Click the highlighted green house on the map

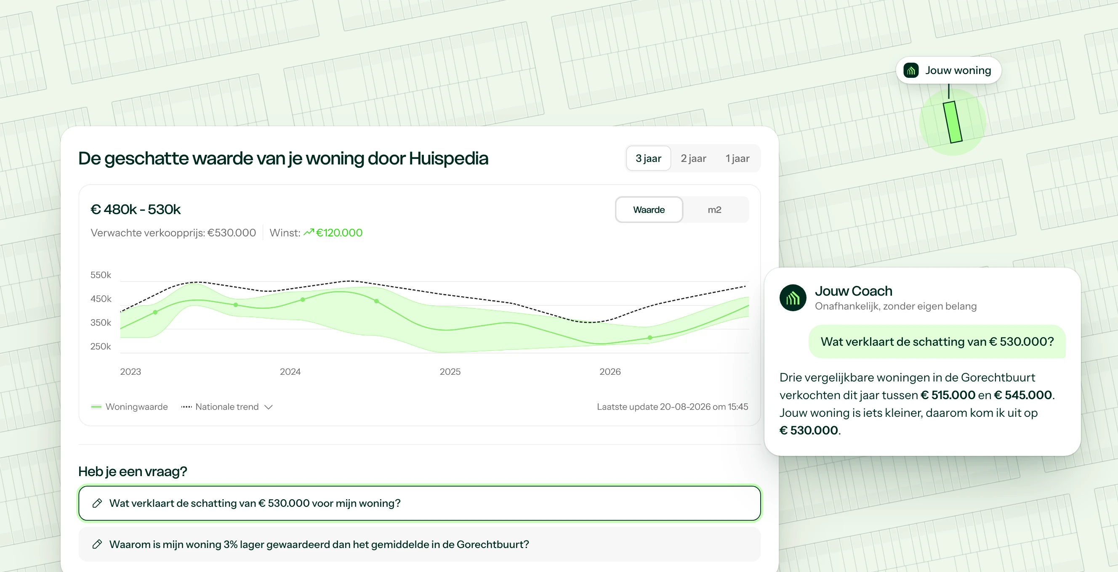[x=953, y=122]
